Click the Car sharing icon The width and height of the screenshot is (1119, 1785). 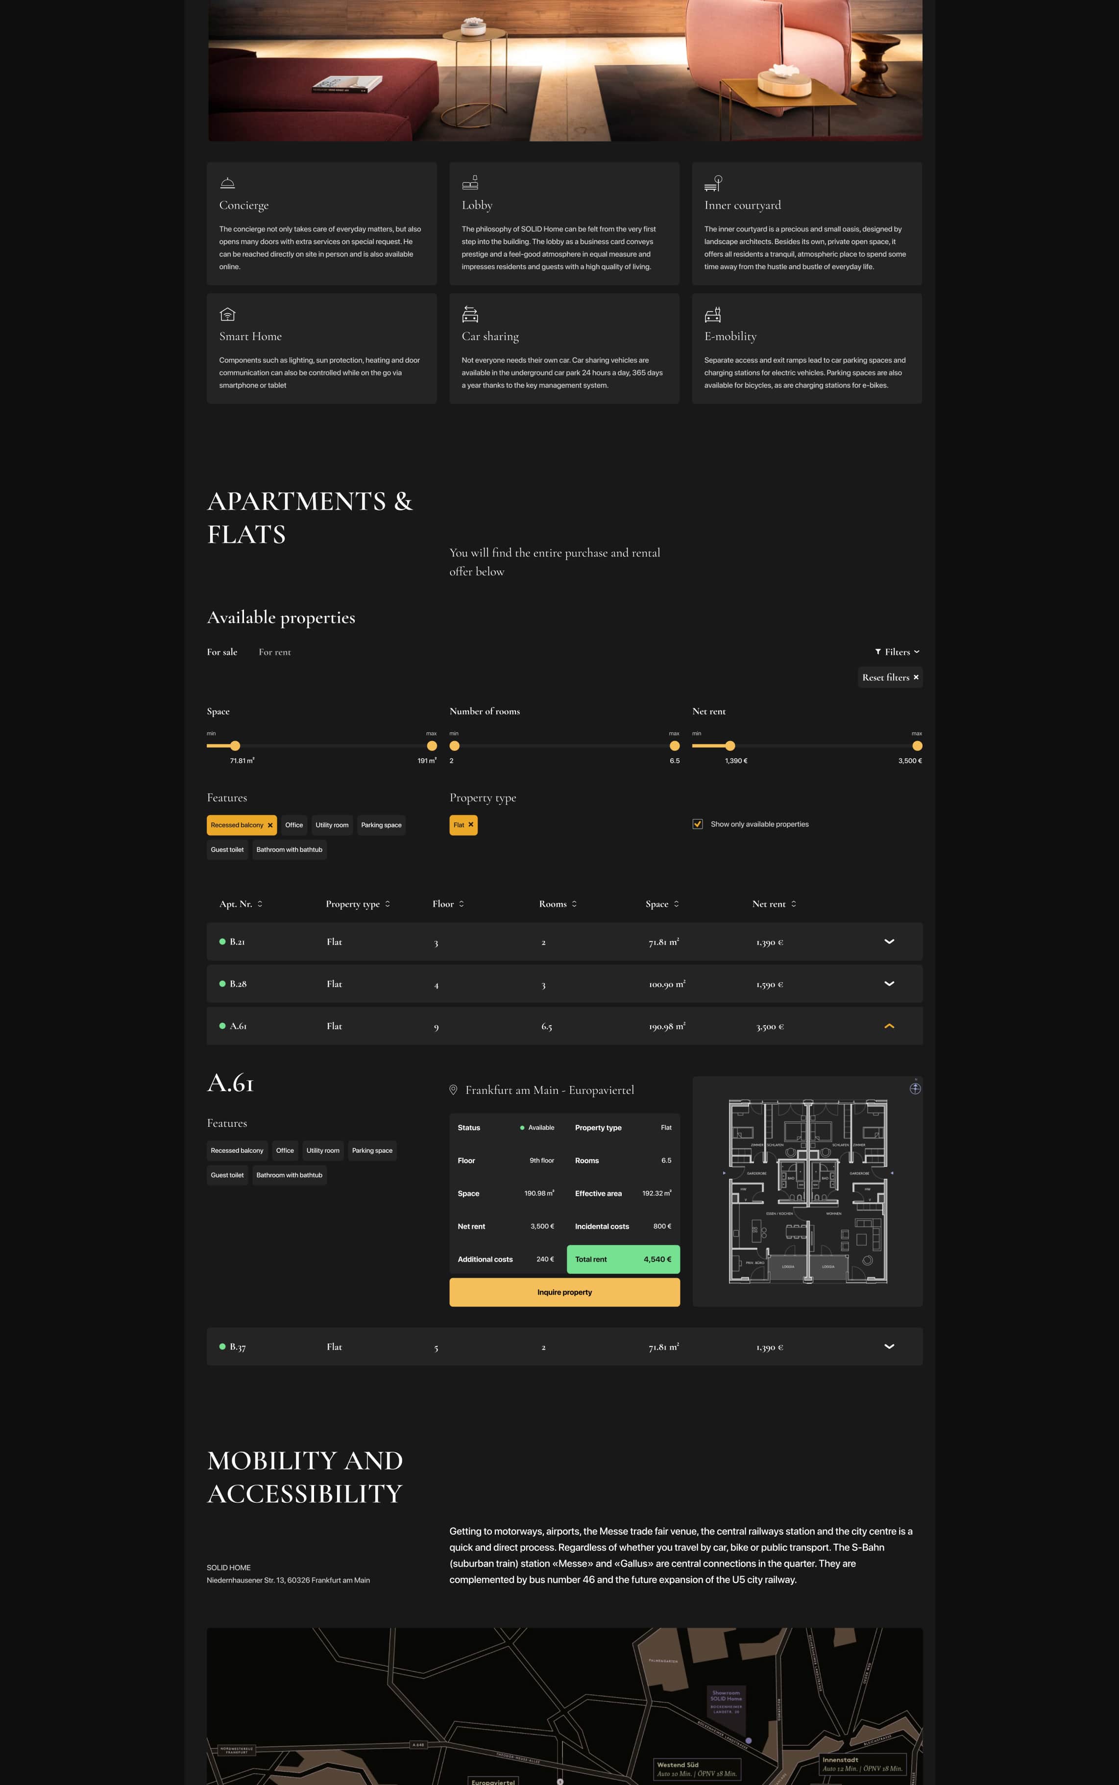[470, 314]
